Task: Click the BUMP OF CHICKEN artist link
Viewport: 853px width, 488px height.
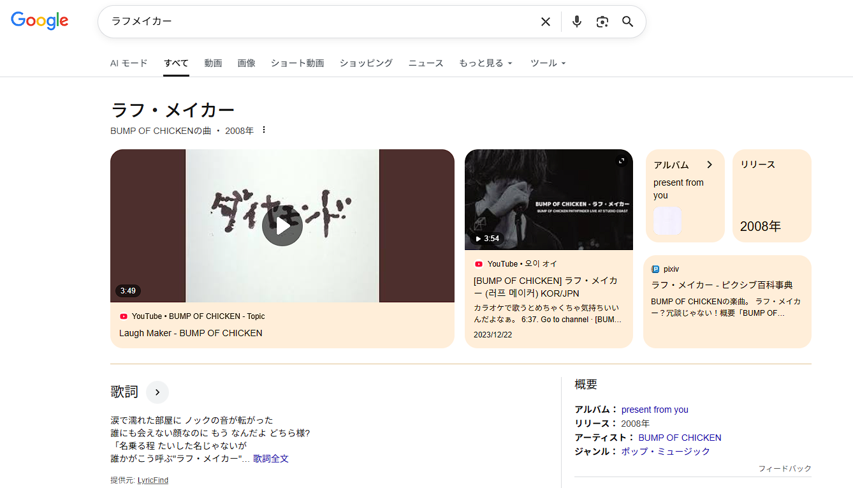Action: tap(680, 438)
